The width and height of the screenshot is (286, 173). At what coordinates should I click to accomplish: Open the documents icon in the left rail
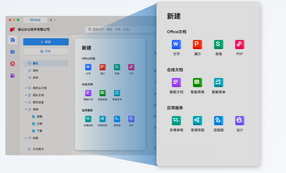12,40
